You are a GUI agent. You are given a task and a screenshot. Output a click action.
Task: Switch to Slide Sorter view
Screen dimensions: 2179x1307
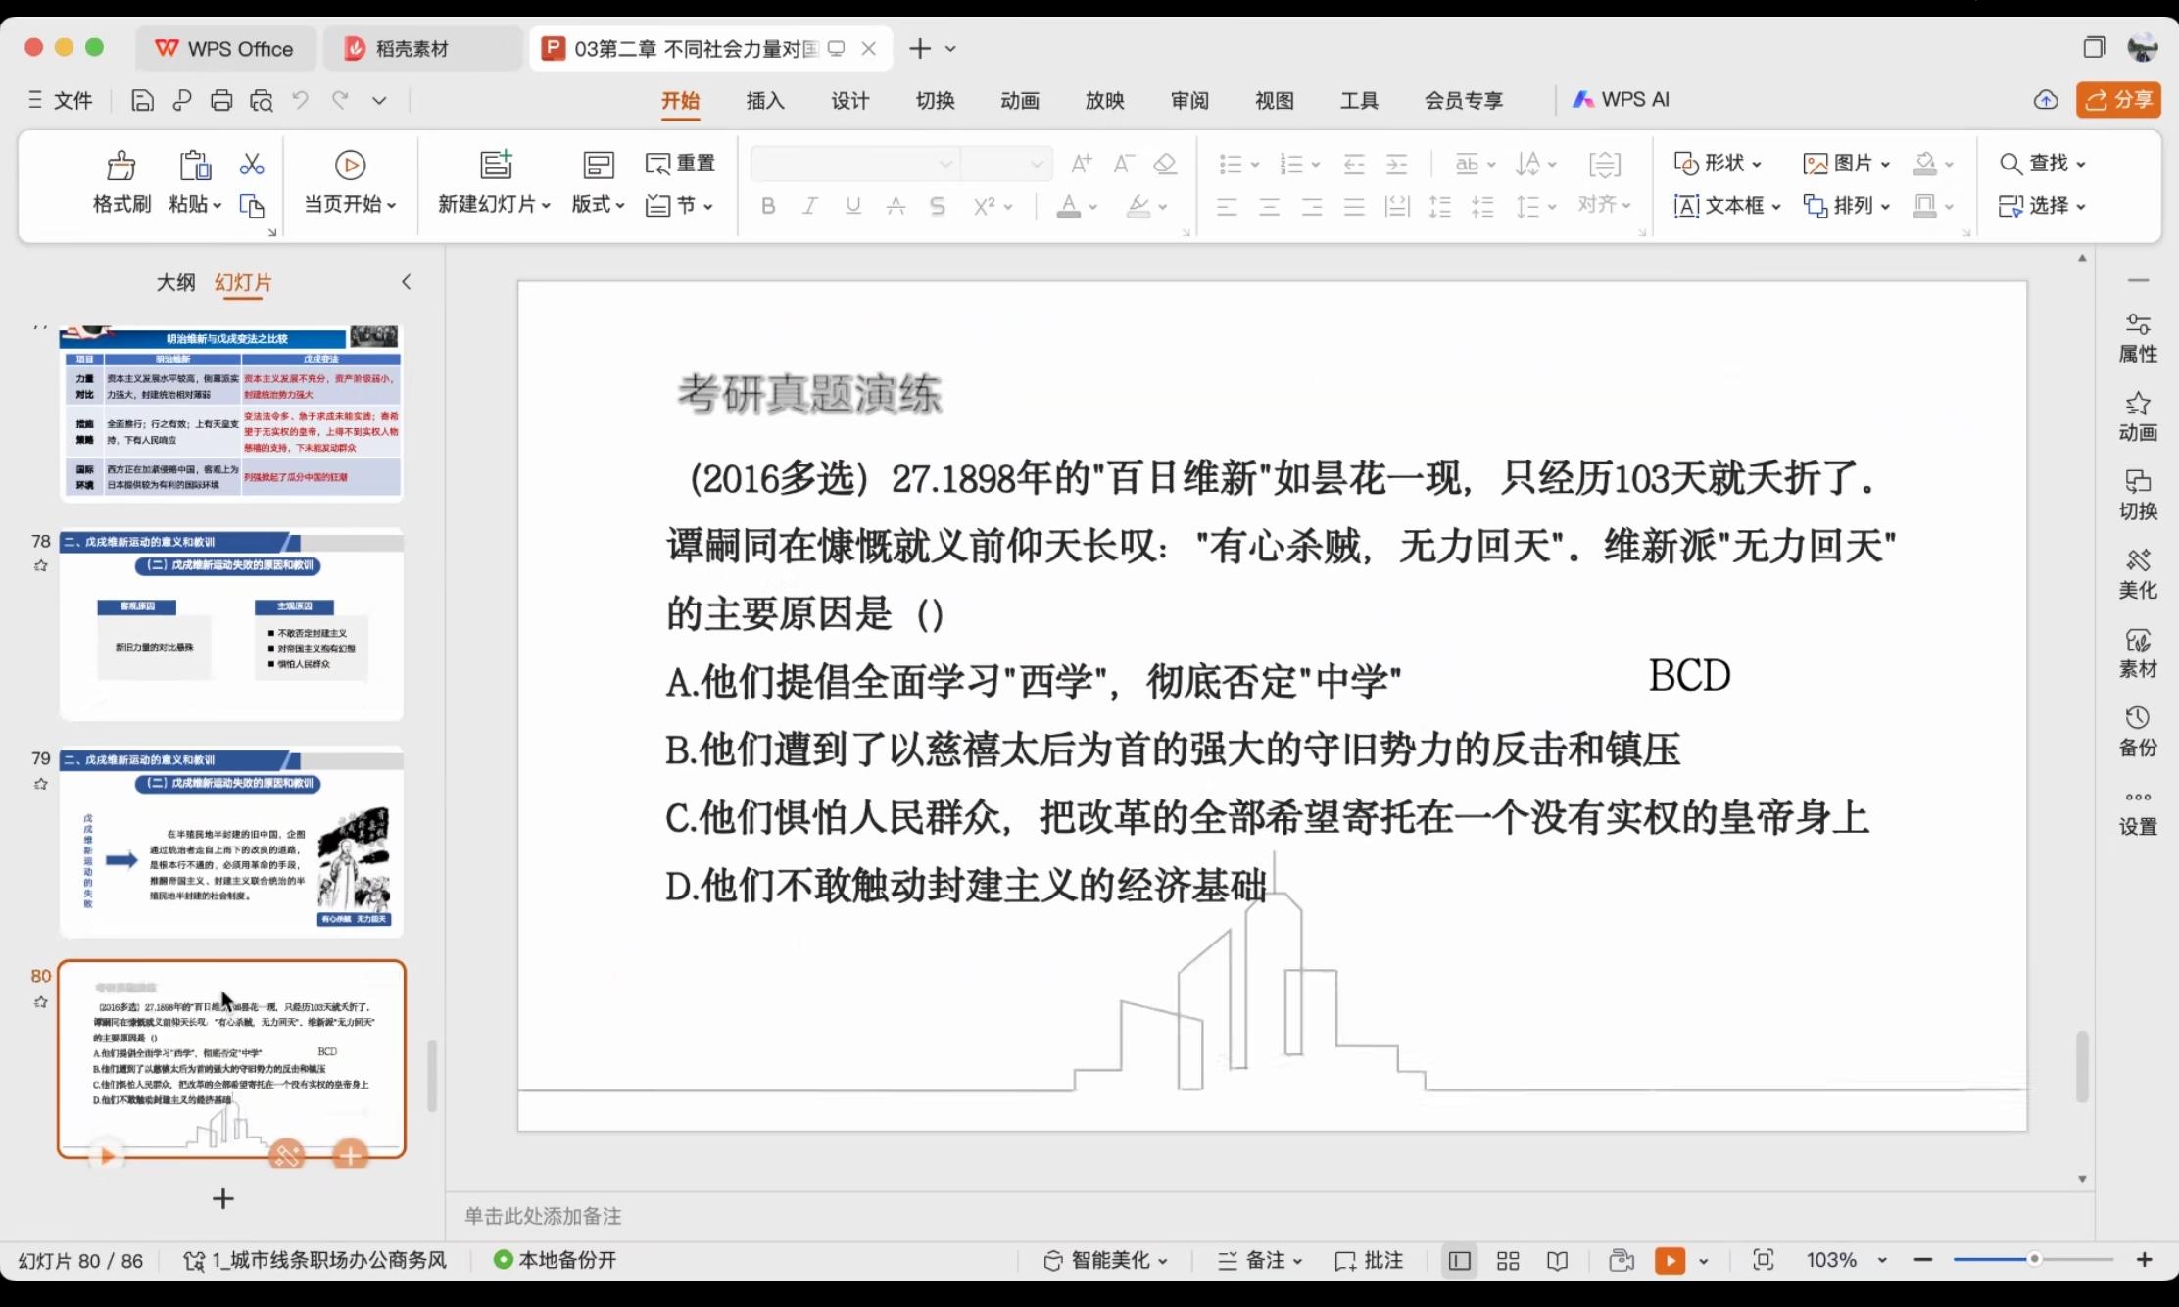pyautogui.click(x=1508, y=1260)
